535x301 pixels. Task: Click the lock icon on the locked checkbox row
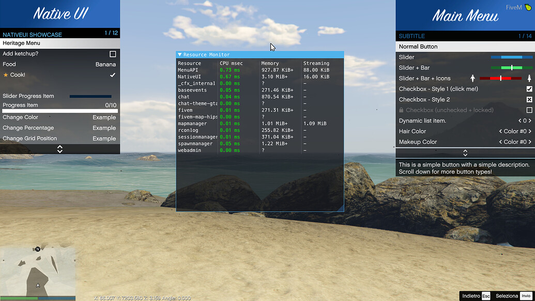(x=402, y=110)
